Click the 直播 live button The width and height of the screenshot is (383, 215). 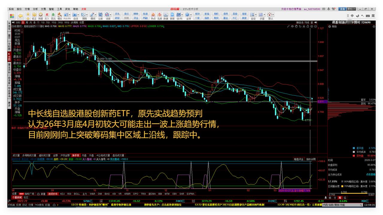(342, 9)
